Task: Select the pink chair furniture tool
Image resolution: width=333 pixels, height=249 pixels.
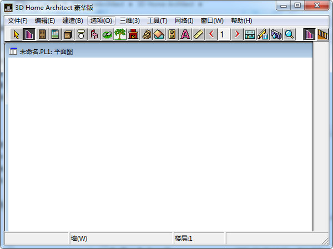Action: [94, 34]
